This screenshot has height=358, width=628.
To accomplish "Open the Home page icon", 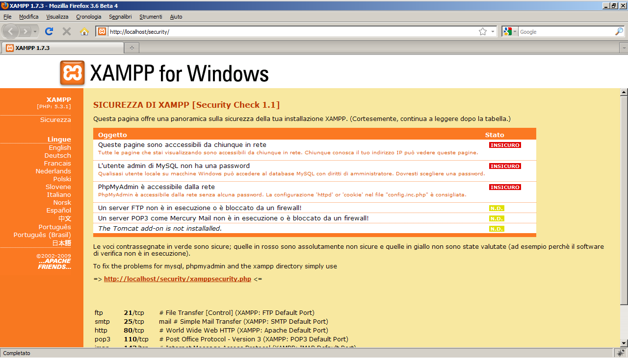I will (x=84, y=31).
